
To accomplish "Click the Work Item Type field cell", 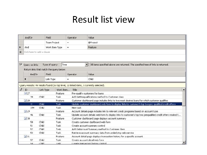I will [55, 47].
